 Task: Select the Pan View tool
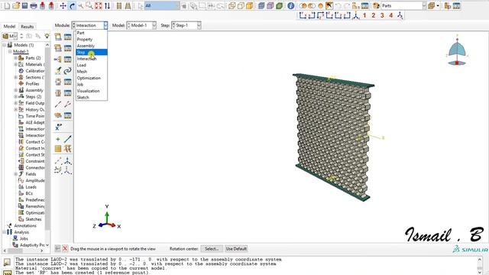63,5
